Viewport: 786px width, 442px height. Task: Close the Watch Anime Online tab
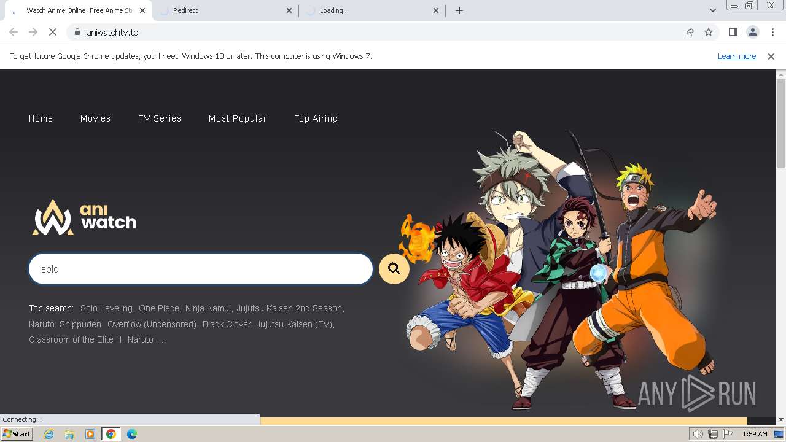point(143,10)
